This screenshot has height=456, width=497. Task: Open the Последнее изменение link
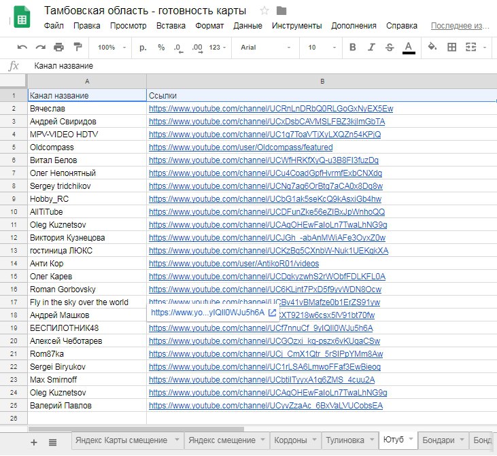460,26
